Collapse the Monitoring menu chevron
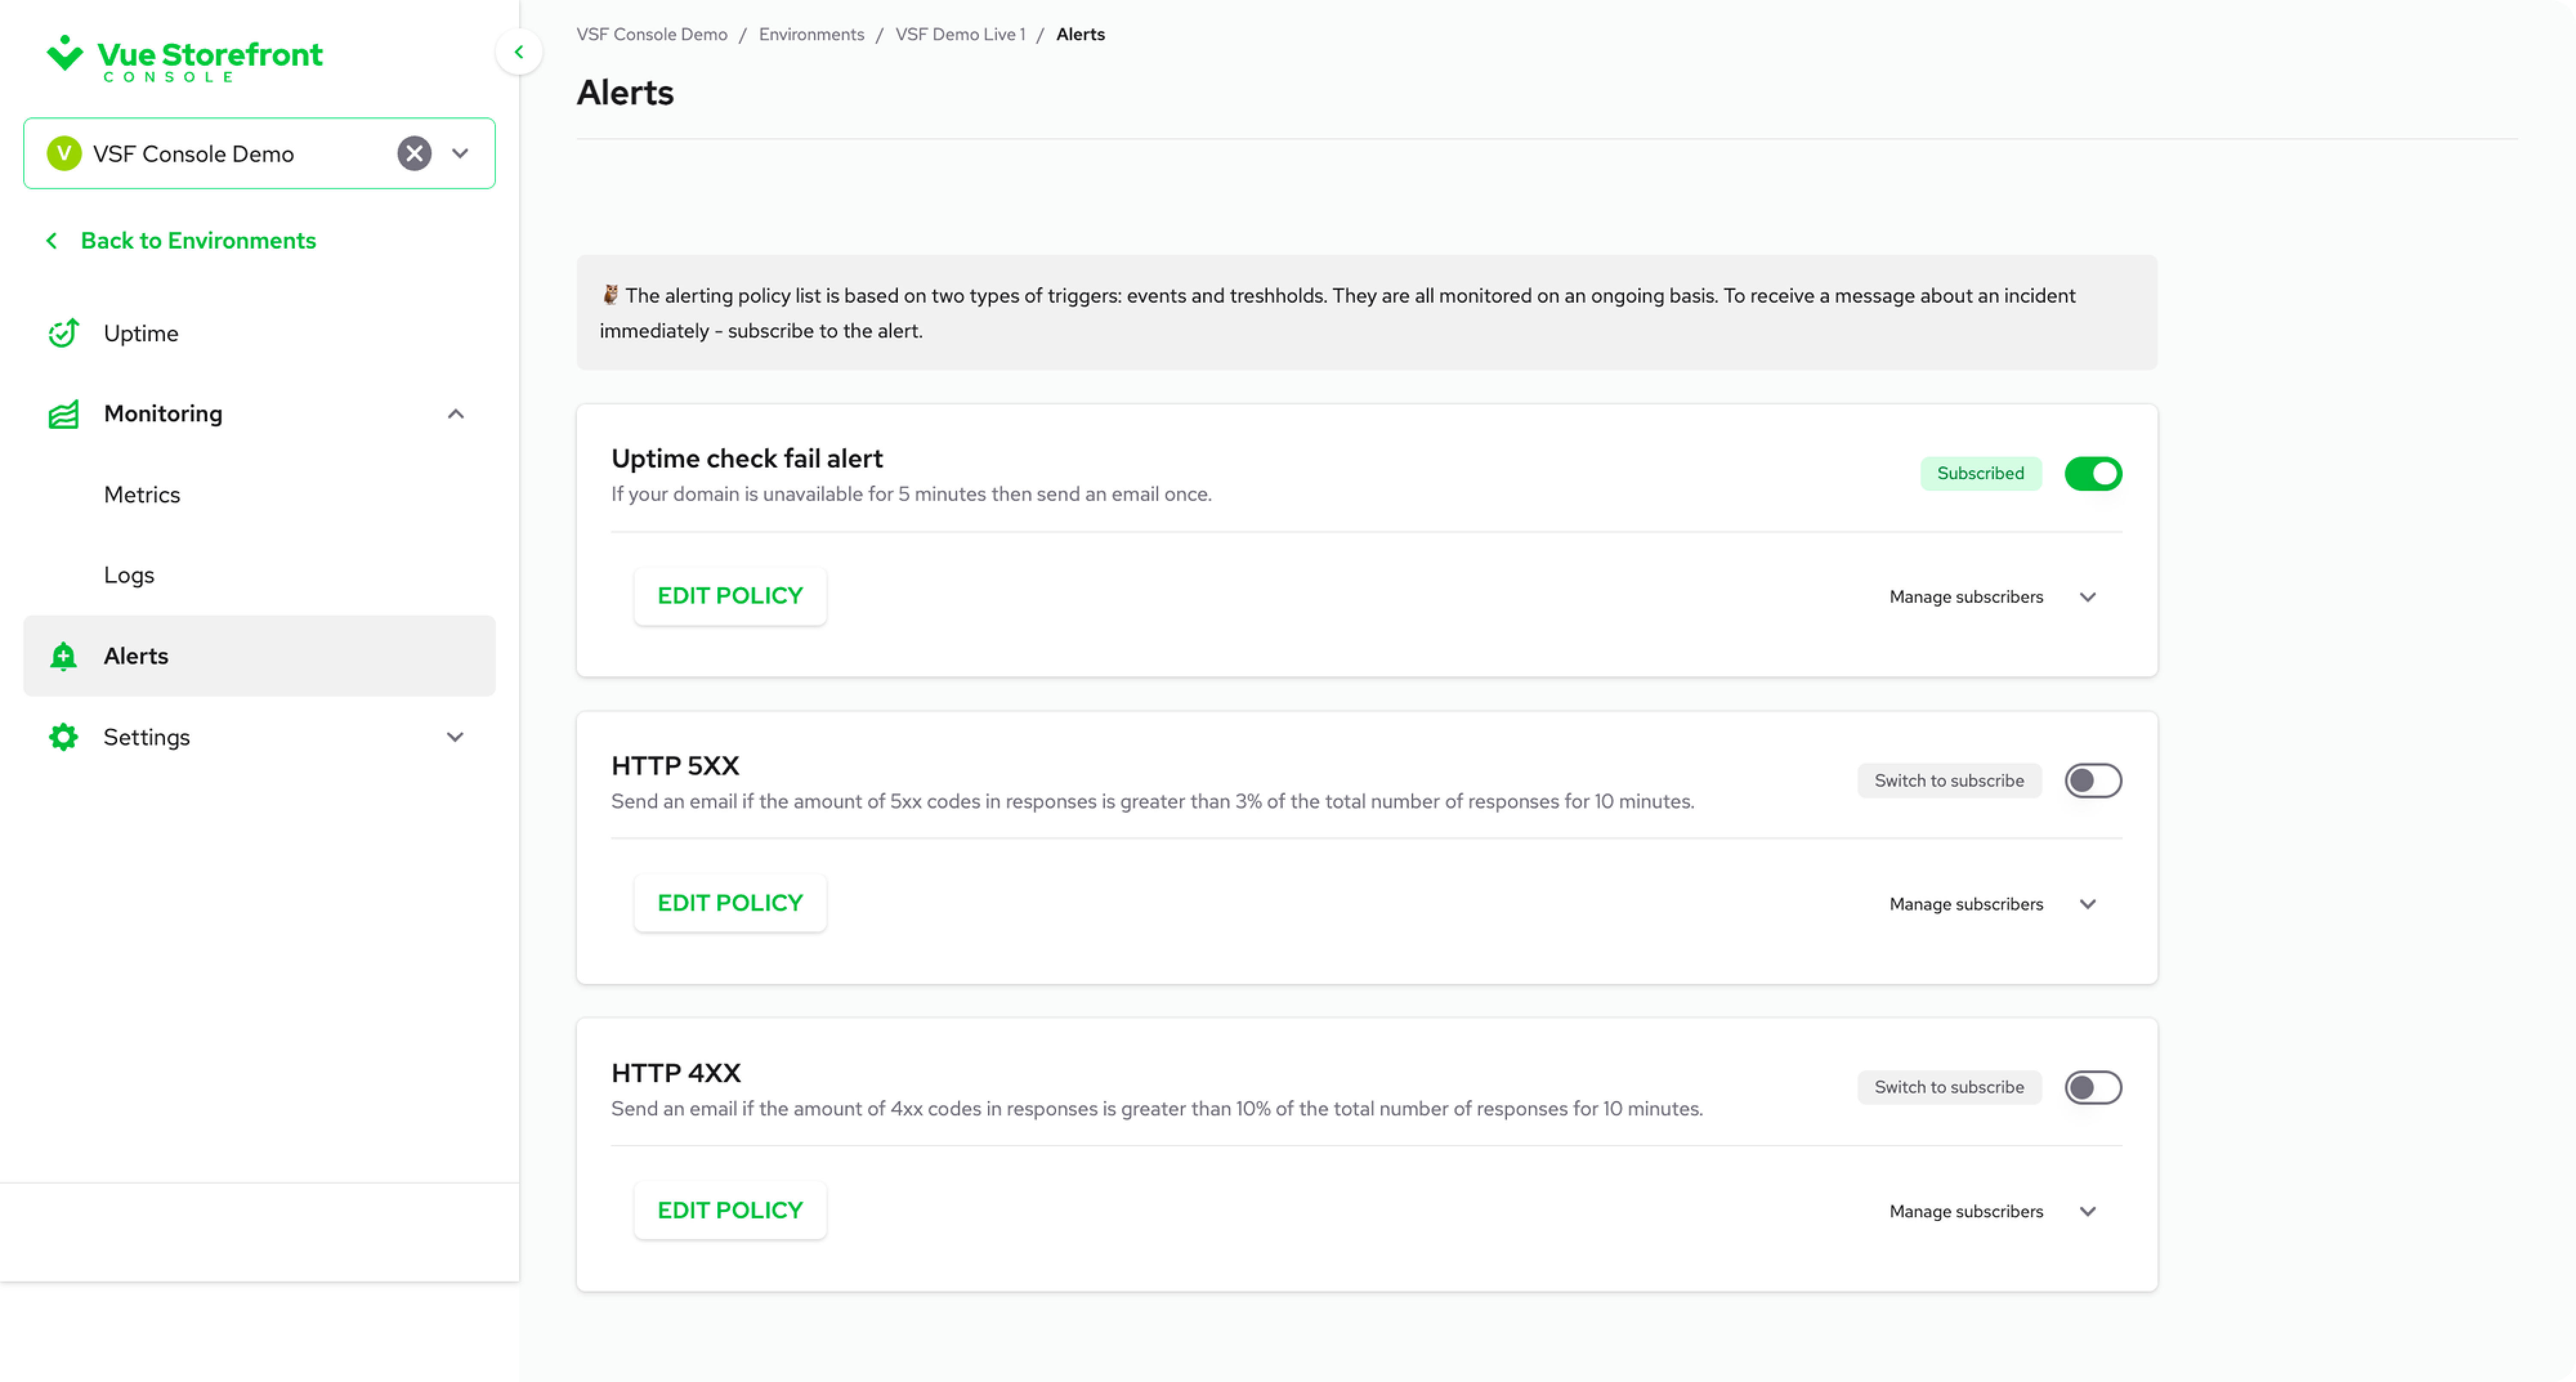The height and width of the screenshot is (1382, 2576). click(x=455, y=414)
